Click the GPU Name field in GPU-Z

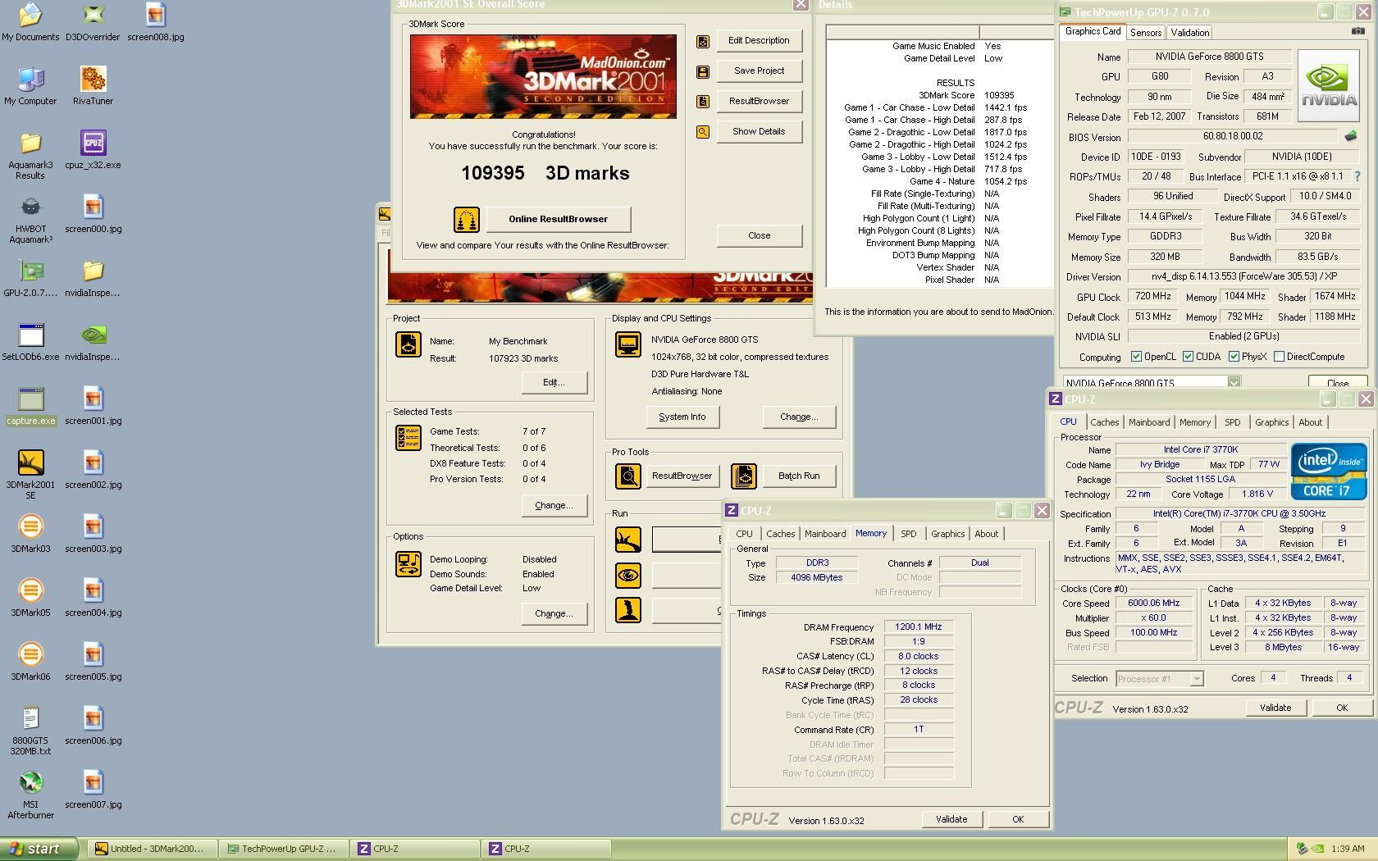1209,57
